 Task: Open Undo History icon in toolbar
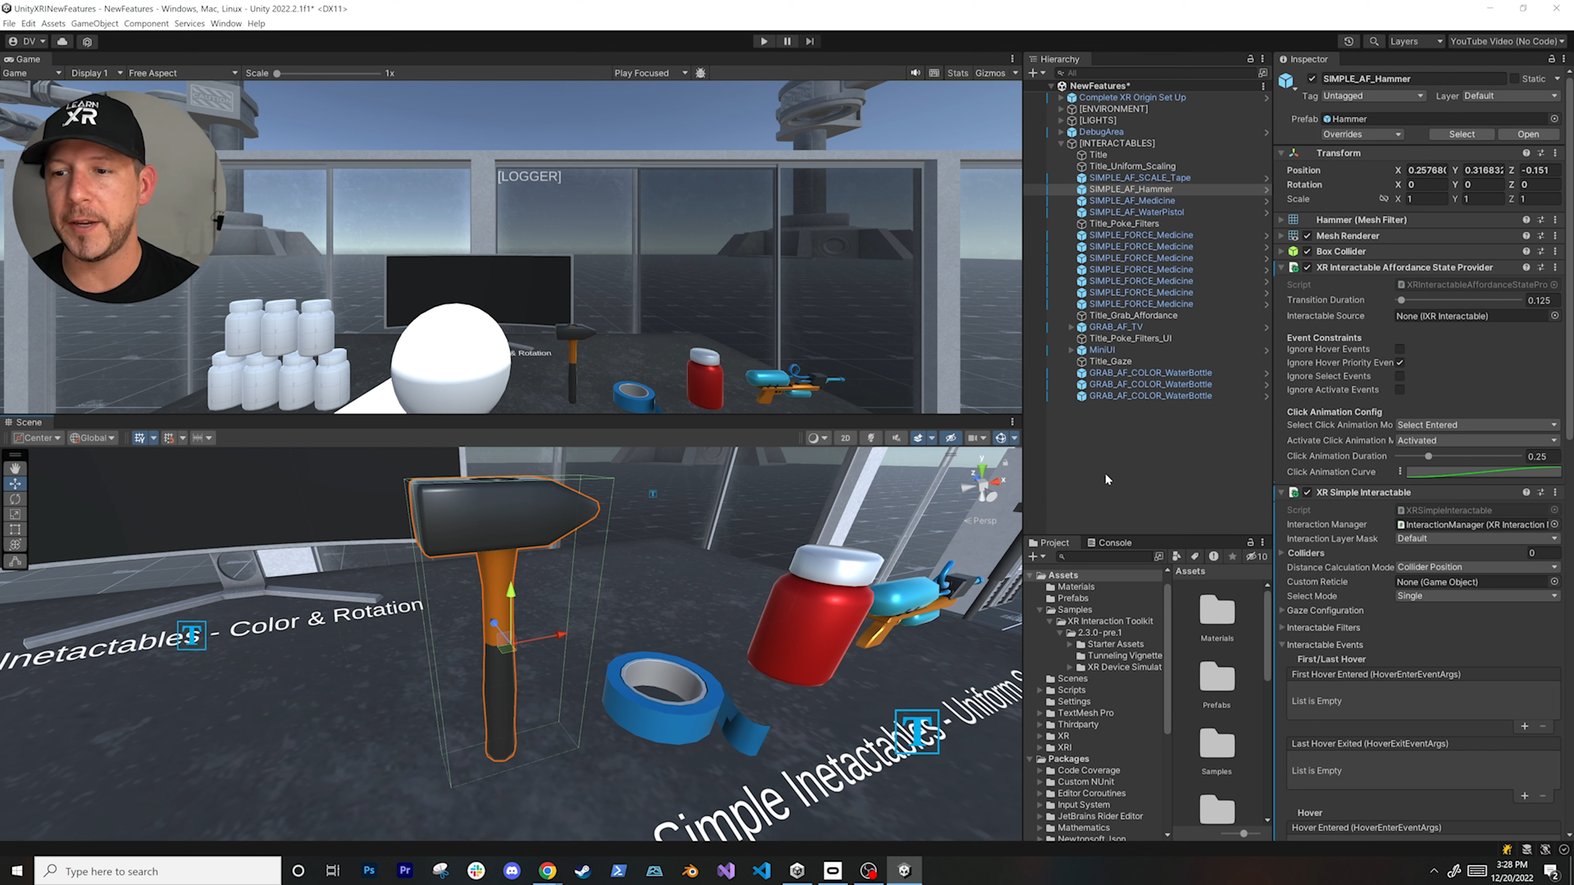coord(1349,42)
